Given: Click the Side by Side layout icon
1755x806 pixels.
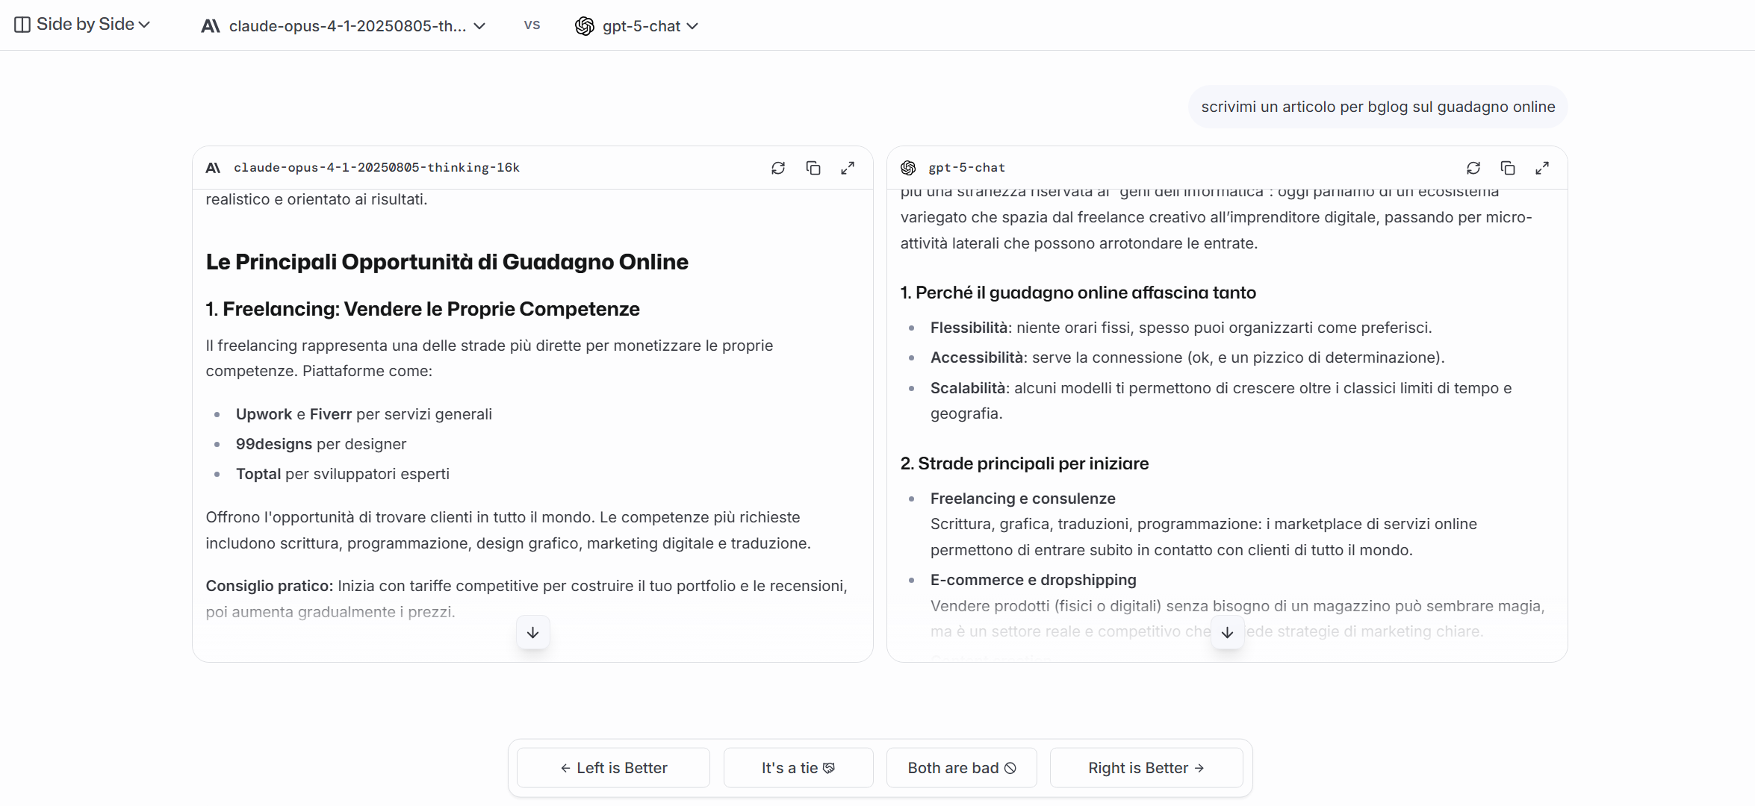Looking at the screenshot, I should 22,25.
